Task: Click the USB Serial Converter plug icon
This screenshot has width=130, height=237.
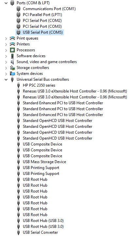Action: 18,232
